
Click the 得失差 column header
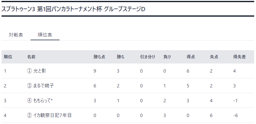(239, 57)
